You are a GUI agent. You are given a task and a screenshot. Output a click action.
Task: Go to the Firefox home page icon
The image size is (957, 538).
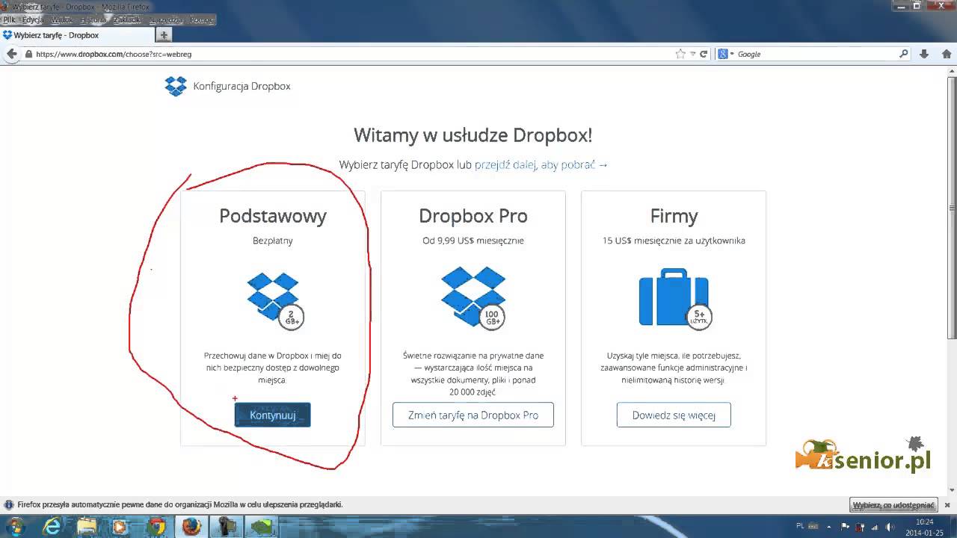tap(945, 54)
